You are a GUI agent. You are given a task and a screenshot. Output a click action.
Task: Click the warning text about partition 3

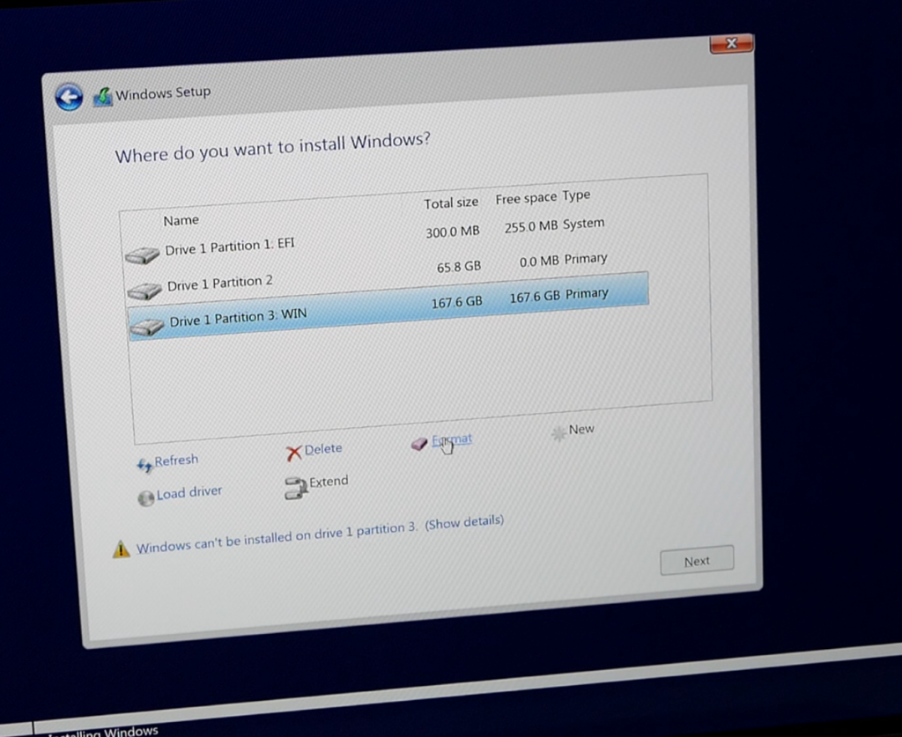pos(277,537)
